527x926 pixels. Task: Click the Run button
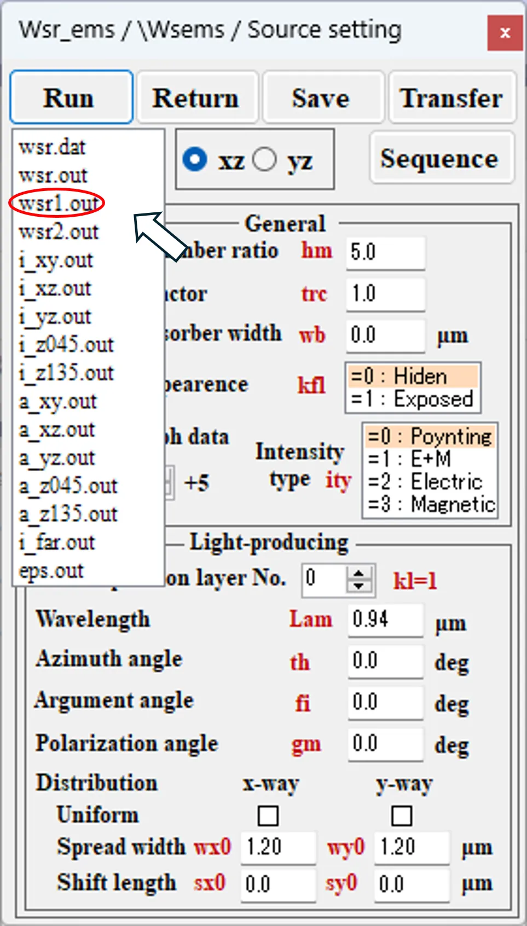click(x=71, y=97)
